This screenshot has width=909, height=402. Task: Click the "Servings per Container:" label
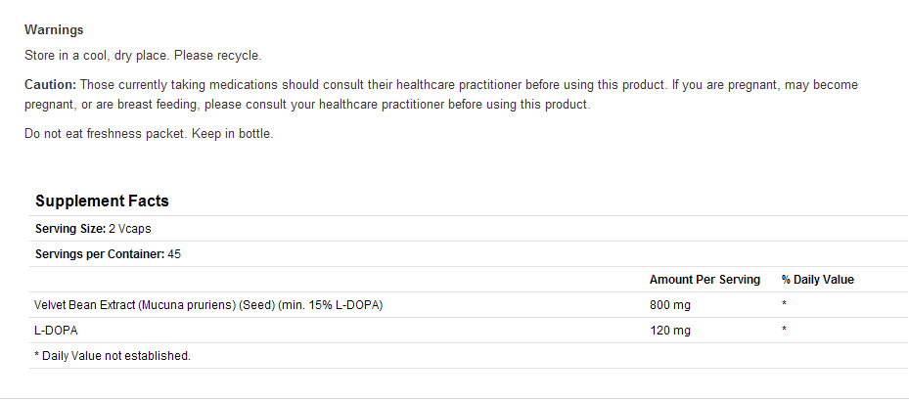96,254
